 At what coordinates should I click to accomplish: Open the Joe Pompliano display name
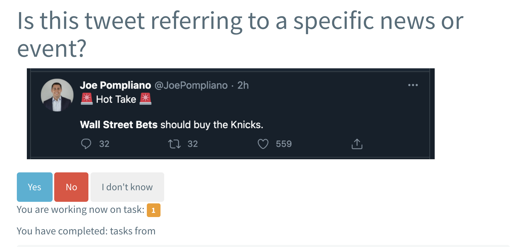pos(116,85)
